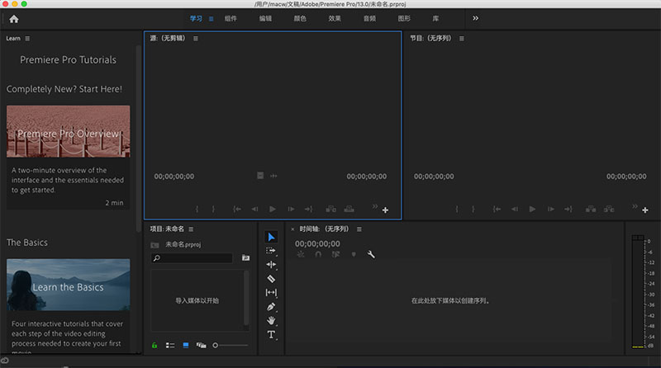Mark In point in Program monitor
The image size is (661, 368).
[457, 209]
